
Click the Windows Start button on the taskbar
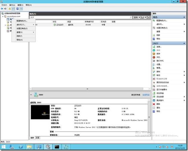[4, 147]
